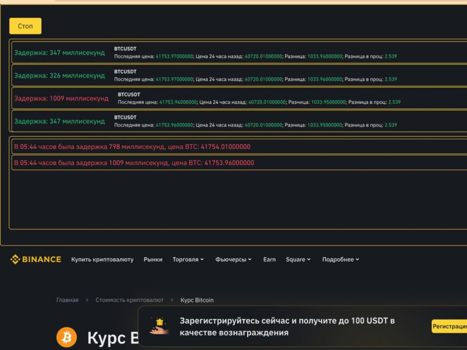Click the Зарегистрируйтесь сейчас promo text
Image resolution: width=467 pixels, height=350 pixels.
pos(287,327)
